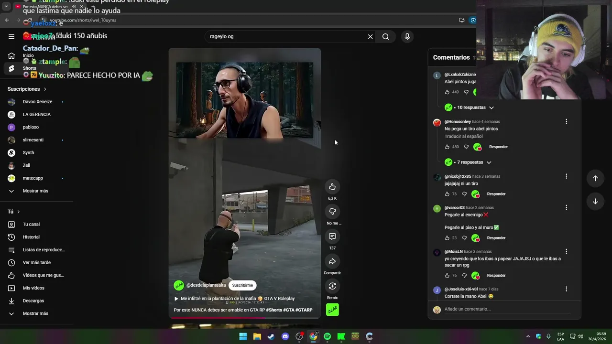Like the @nicobj12x85 comment
This screenshot has height=344, width=612.
(x=447, y=194)
